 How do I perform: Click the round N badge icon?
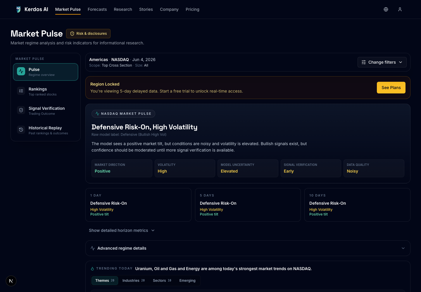tap(11, 281)
